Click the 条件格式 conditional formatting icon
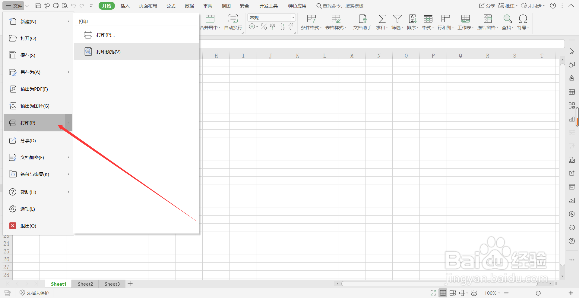The image size is (579, 298). (312, 19)
